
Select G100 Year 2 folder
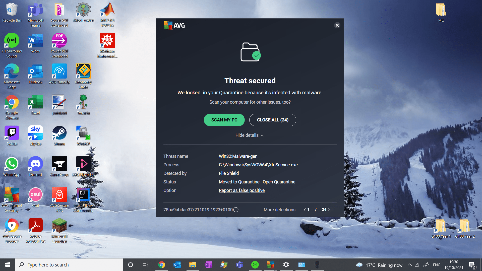pyautogui.click(x=465, y=228)
